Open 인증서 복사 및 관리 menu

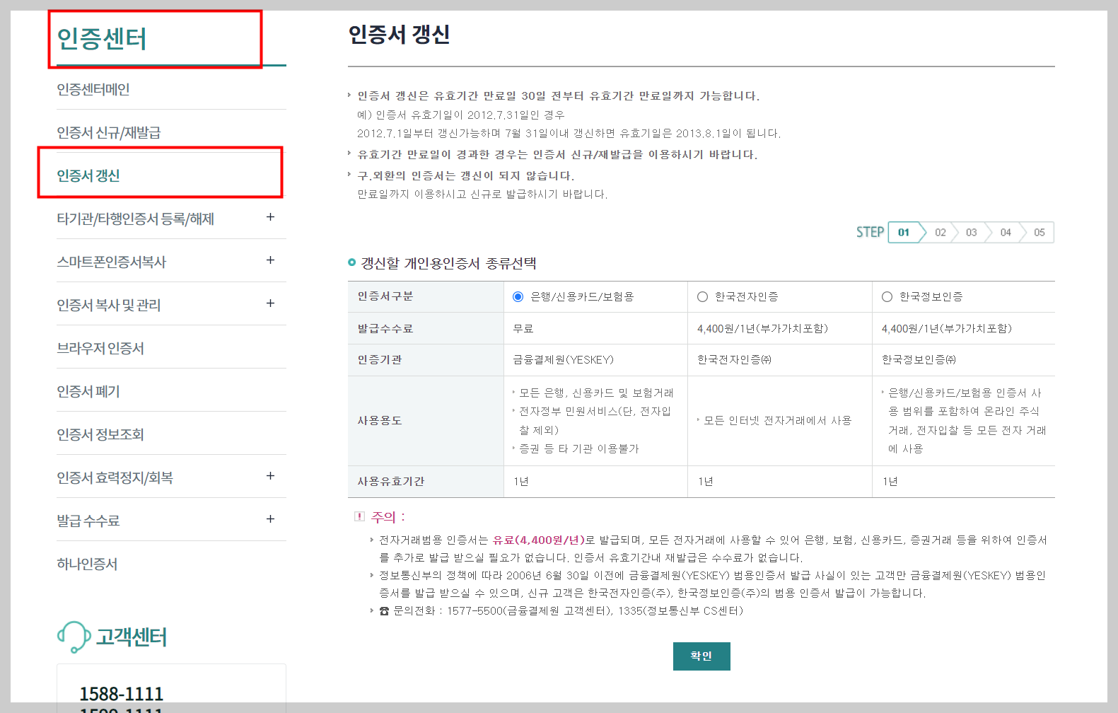point(108,305)
